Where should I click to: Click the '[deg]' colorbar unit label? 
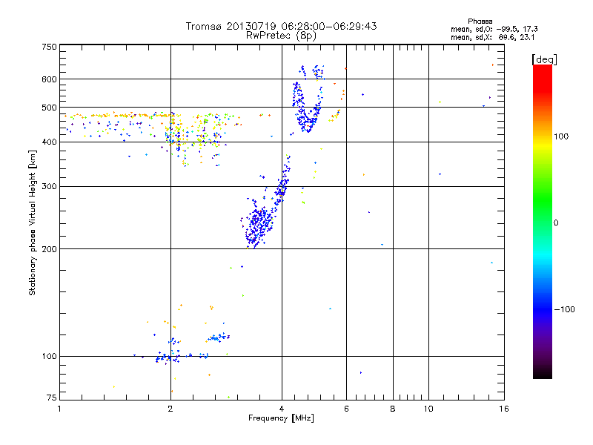(544, 60)
